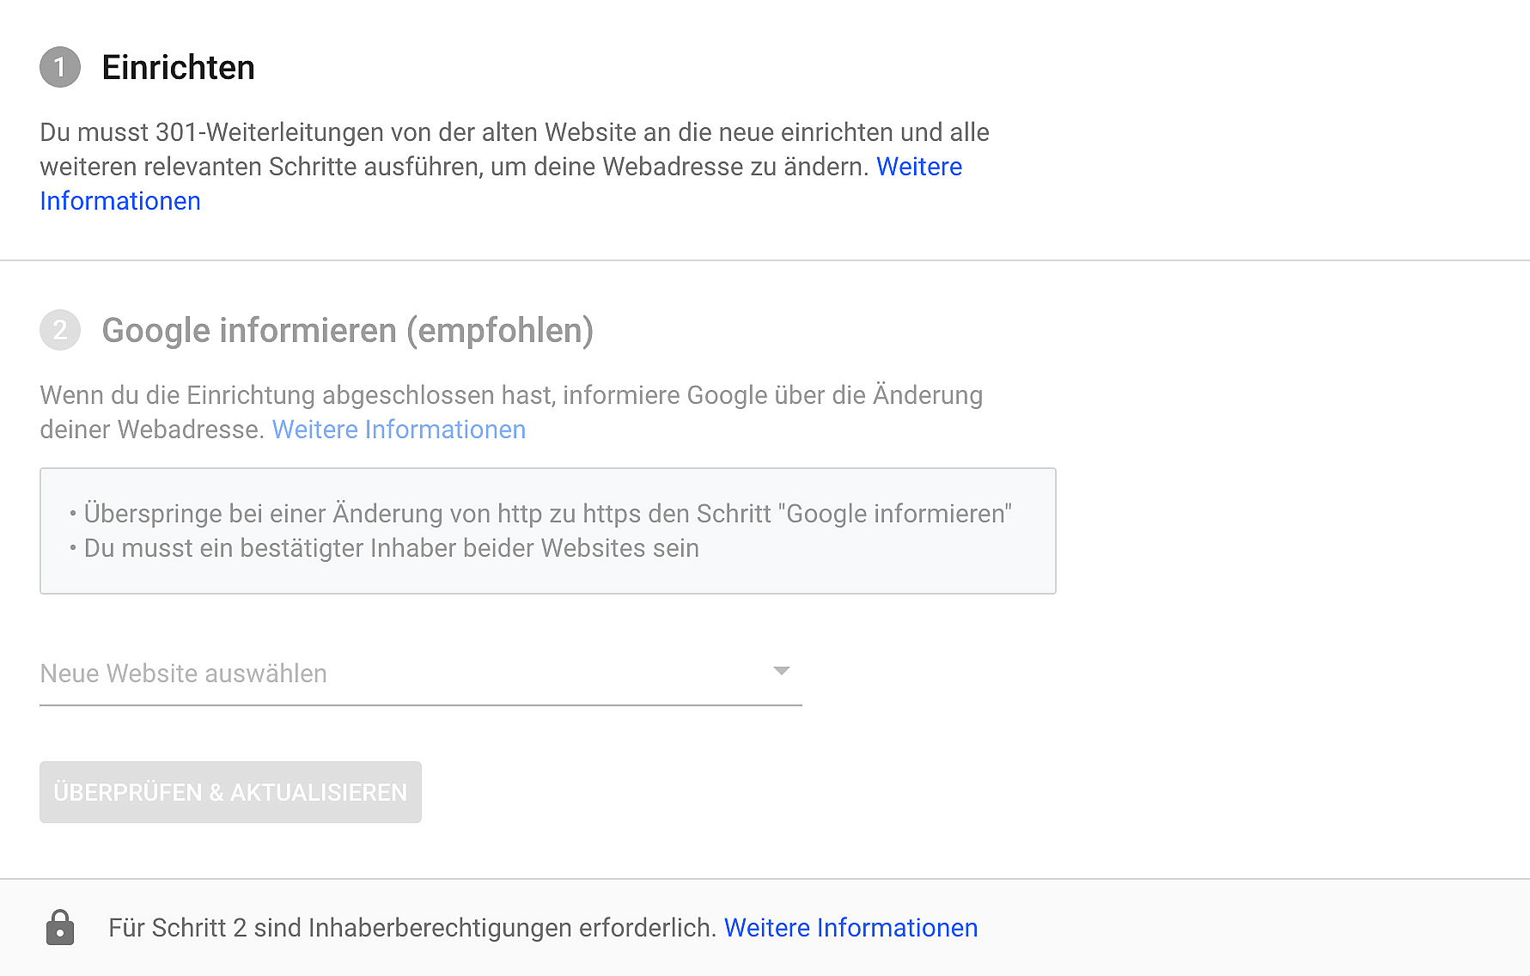Click the underline of the website selector

coord(420,705)
